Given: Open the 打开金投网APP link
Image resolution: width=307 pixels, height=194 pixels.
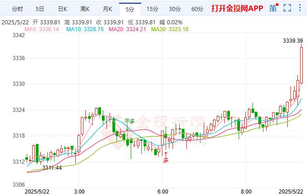Looking at the screenshot, I should pos(237,8).
